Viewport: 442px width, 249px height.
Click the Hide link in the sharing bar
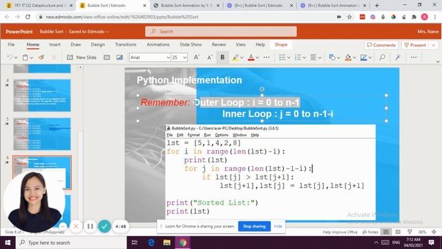[x=278, y=226]
